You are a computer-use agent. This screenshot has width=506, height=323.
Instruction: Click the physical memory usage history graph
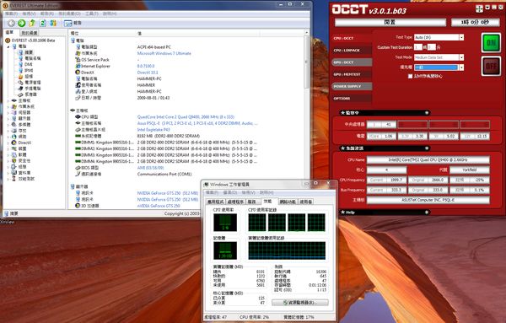(x=287, y=250)
